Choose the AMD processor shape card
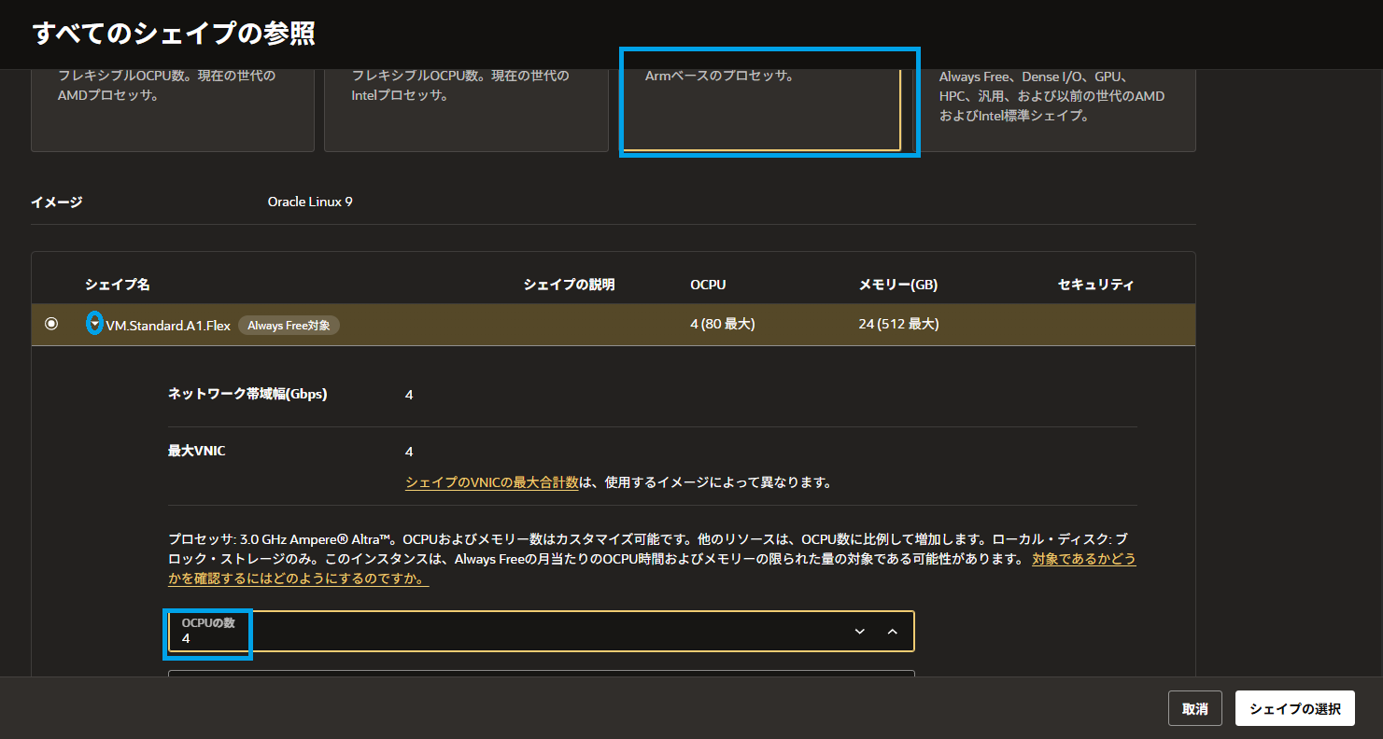This screenshot has width=1383, height=739. pos(173,107)
